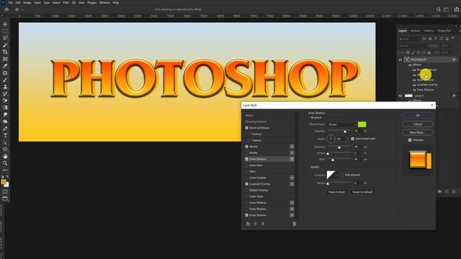The width and height of the screenshot is (461, 259).
Task: Toggle the Preview checkbox
Action: coord(410,140)
